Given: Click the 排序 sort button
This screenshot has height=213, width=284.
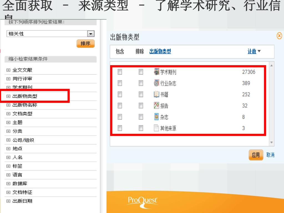Looking at the screenshot, I should [85, 44].
